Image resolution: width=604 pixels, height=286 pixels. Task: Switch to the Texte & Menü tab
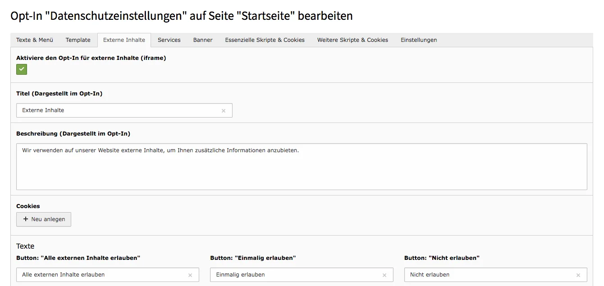click(34, 40)
